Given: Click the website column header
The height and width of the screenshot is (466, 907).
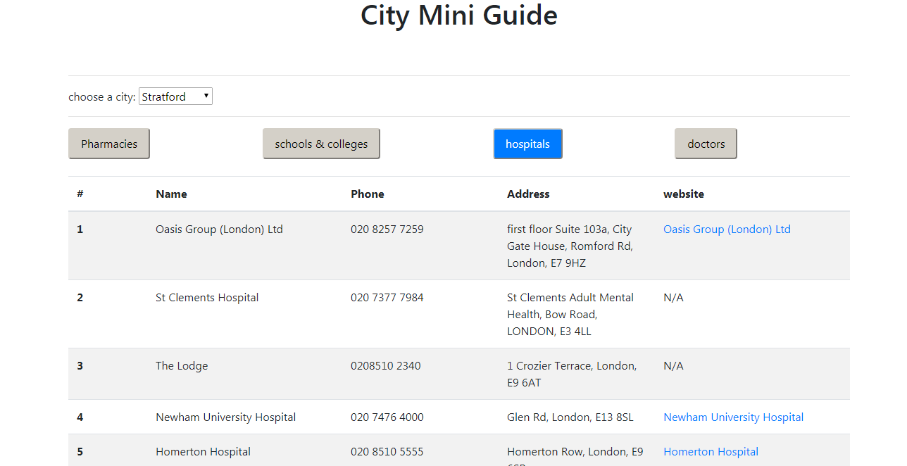Looking at the screenshot, I should pyautogui.click(x=683, y=194).
